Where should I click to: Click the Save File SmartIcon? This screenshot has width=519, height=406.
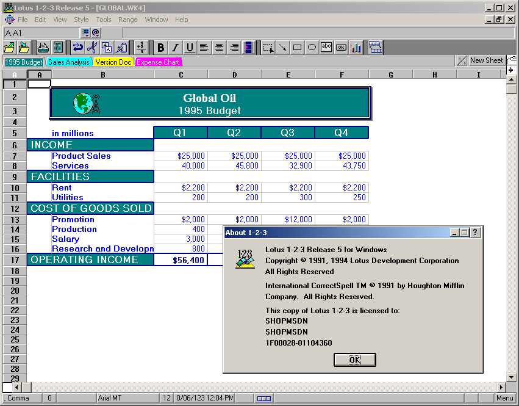point(24,48)
